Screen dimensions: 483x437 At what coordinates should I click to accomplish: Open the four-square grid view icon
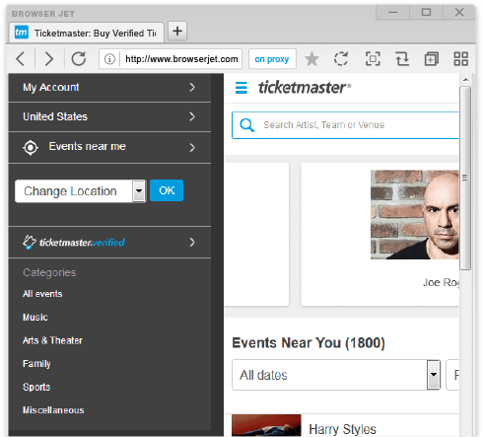(460, 59)
